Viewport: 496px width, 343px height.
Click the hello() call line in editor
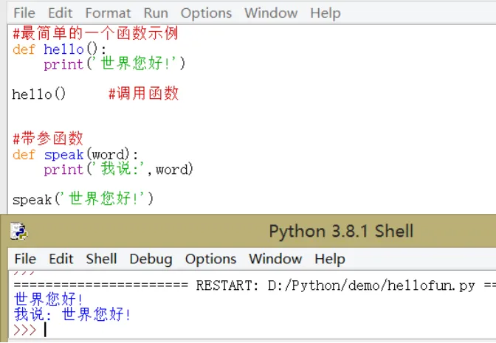[x=39, y=94]
